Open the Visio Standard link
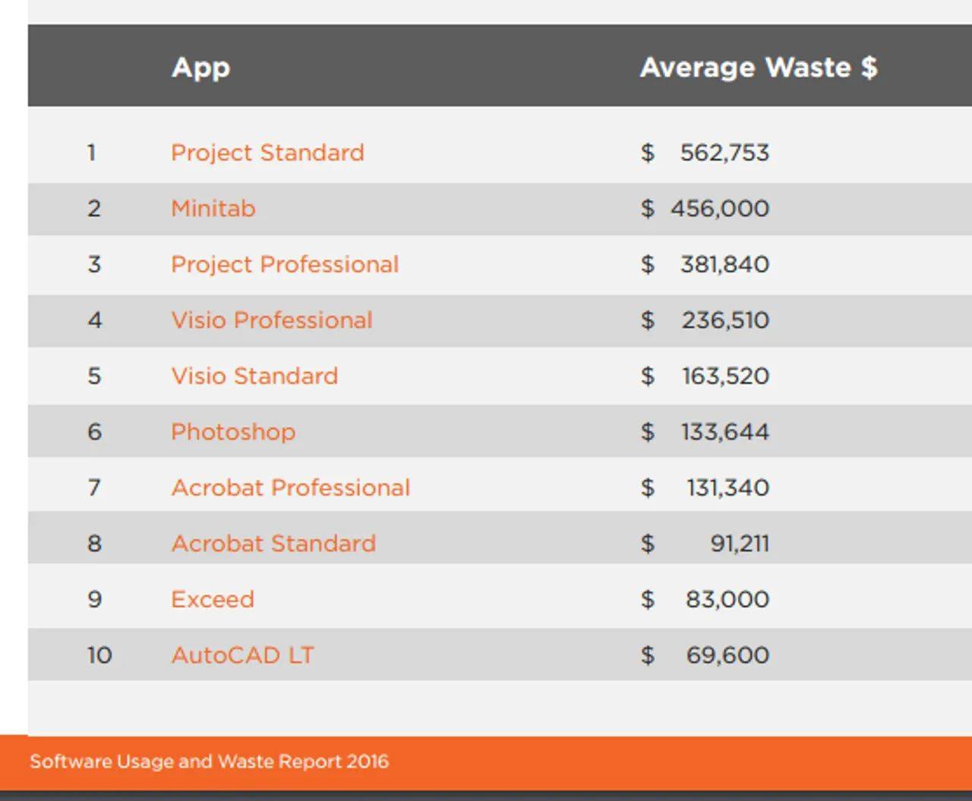 point(254,376)
